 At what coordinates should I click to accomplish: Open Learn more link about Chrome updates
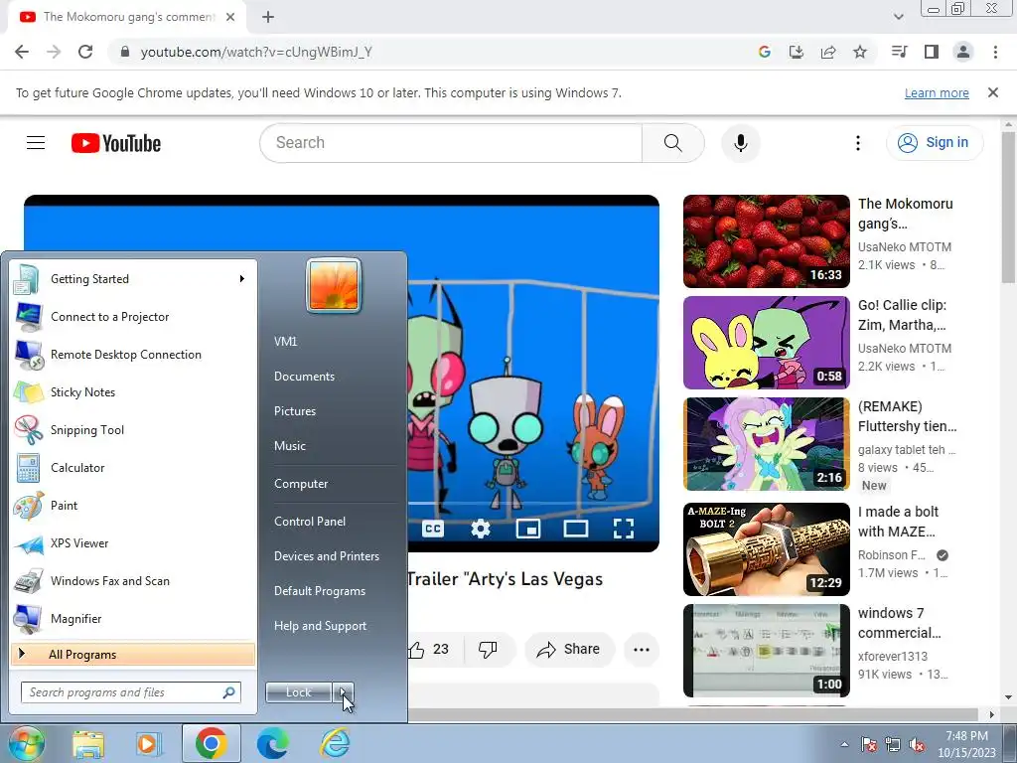coord(937,92)
